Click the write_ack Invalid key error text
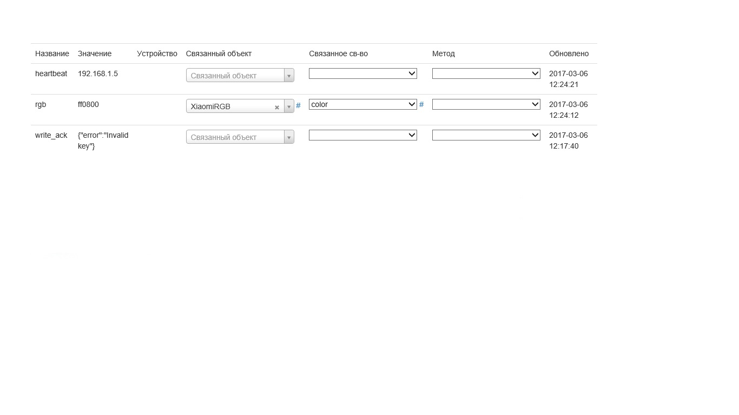Image resolution: width=739 pixels, height=415 pixels. (x=103, y=140)
